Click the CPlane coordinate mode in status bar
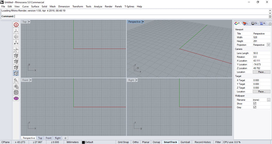The height and width of the screenshot is (144, 272). point(6,142)
